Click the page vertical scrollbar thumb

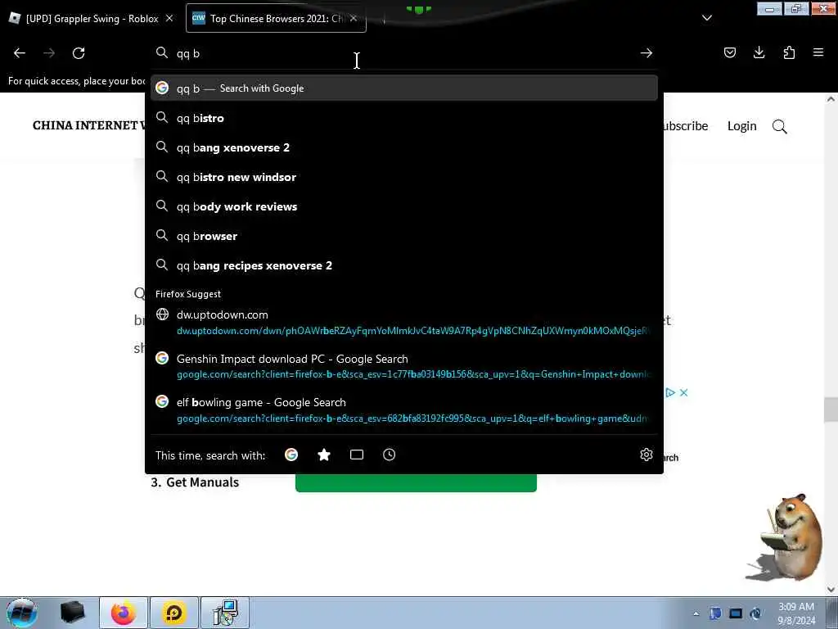point(831,410)
